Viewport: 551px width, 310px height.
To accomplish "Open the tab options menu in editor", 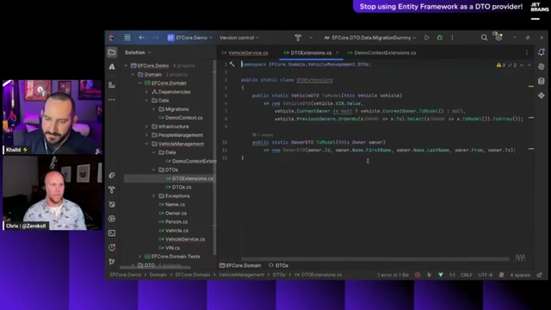I will click(526, 53).
